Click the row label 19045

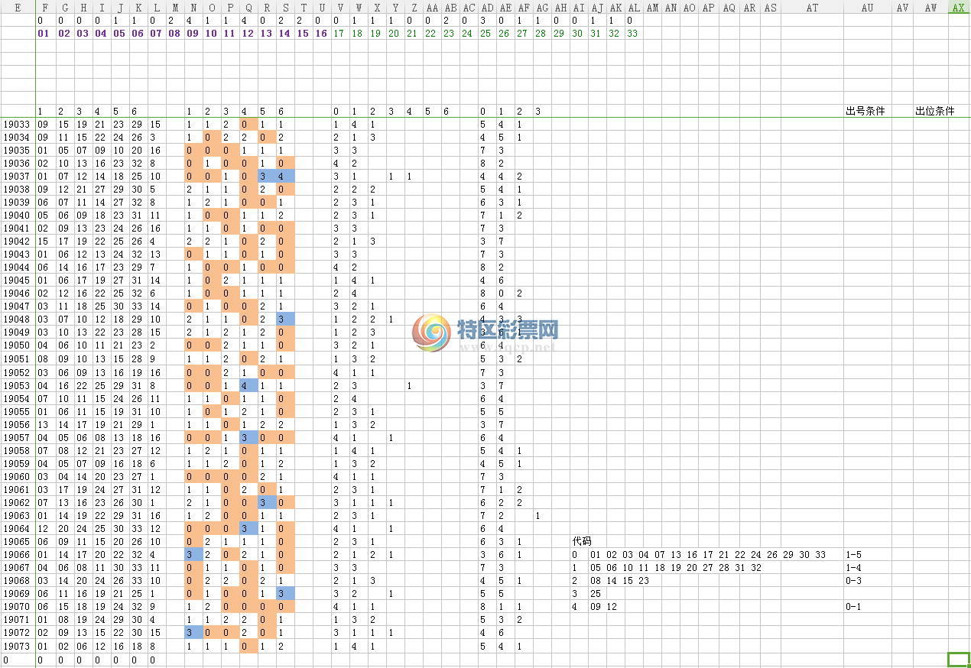click(x=16, y=280)
